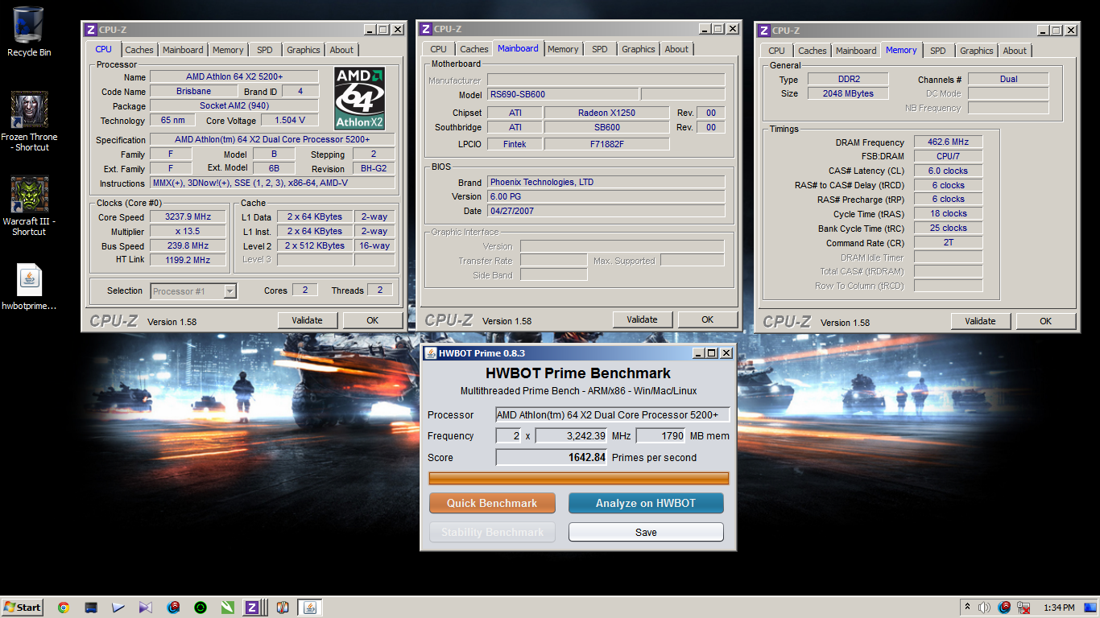Expand the hidden tray icons chevron
The height and width of the screenshot is (618, 1100).
pos(967,608)
